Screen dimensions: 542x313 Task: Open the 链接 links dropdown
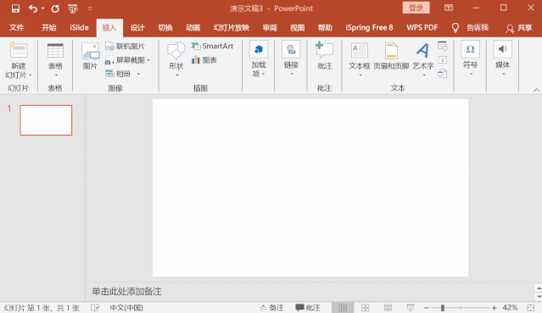(291, 59)
